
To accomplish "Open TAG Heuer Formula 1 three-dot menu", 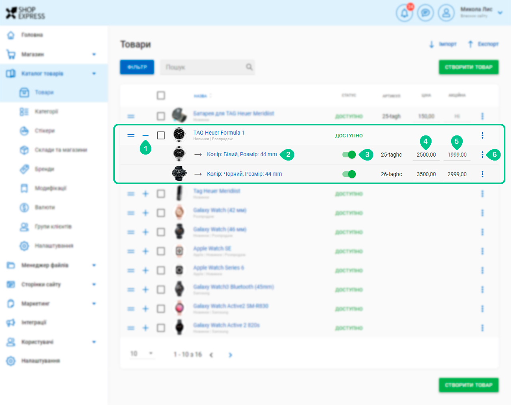I will pos(482,135).
